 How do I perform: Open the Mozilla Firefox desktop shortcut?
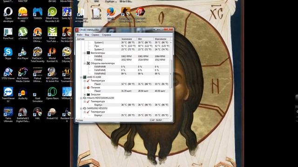pos(111,14)
